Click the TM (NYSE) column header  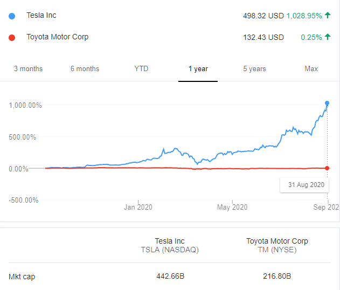tap(277, 250)
